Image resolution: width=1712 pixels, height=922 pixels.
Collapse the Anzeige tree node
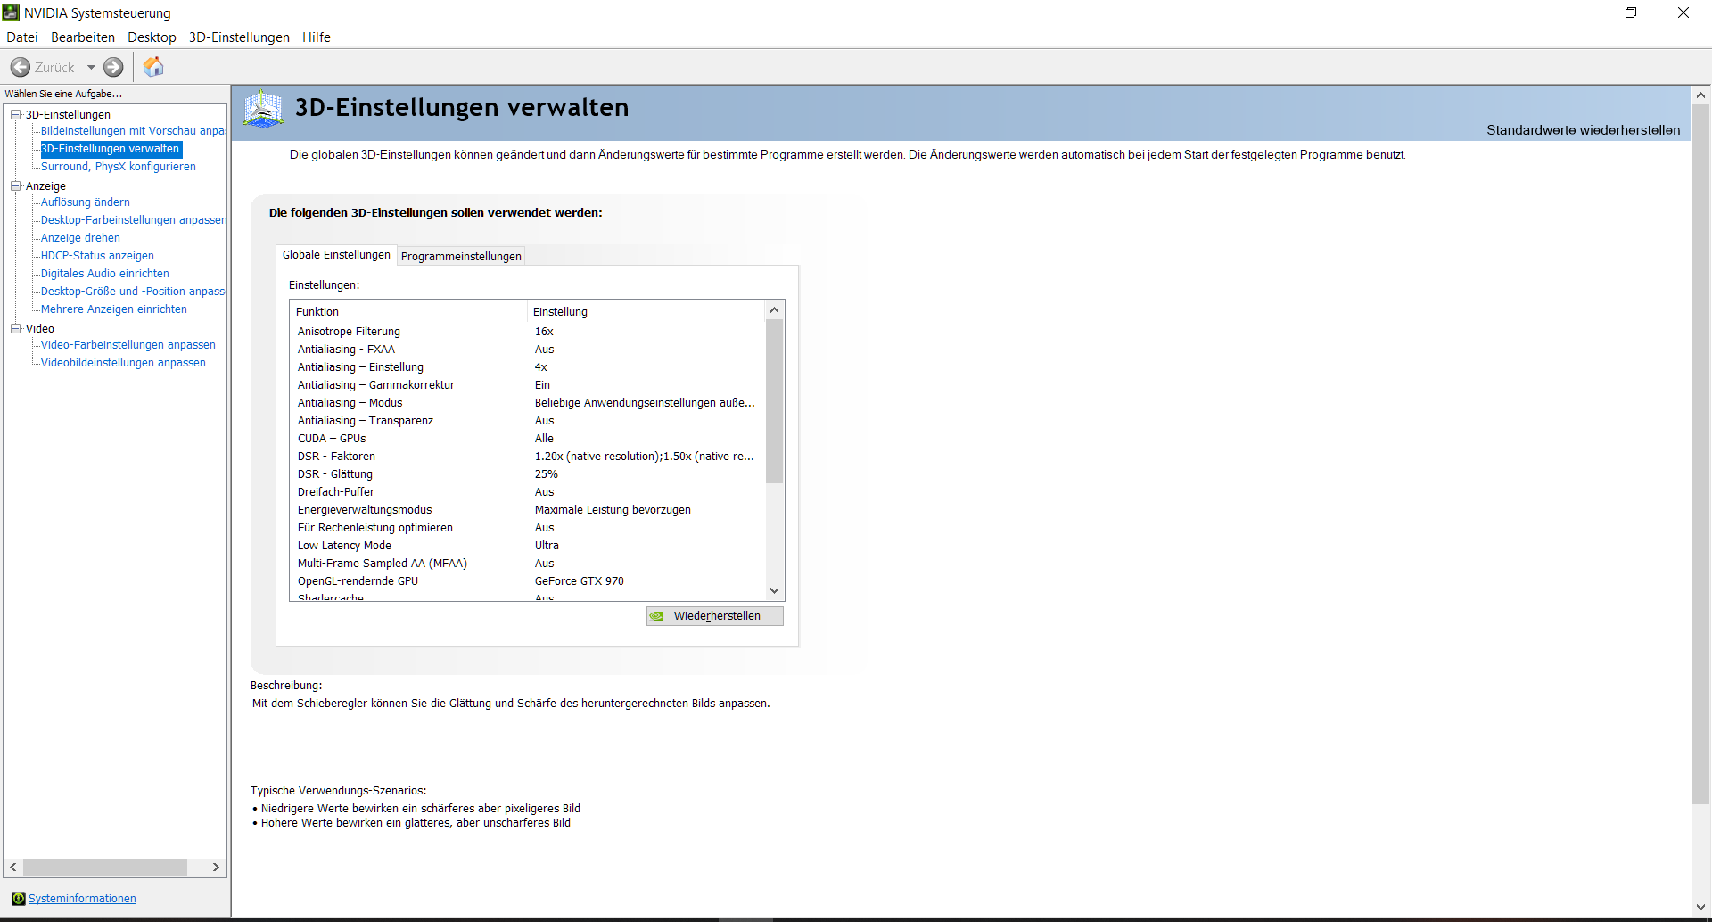pyautogui.click(x=15, y=186)
